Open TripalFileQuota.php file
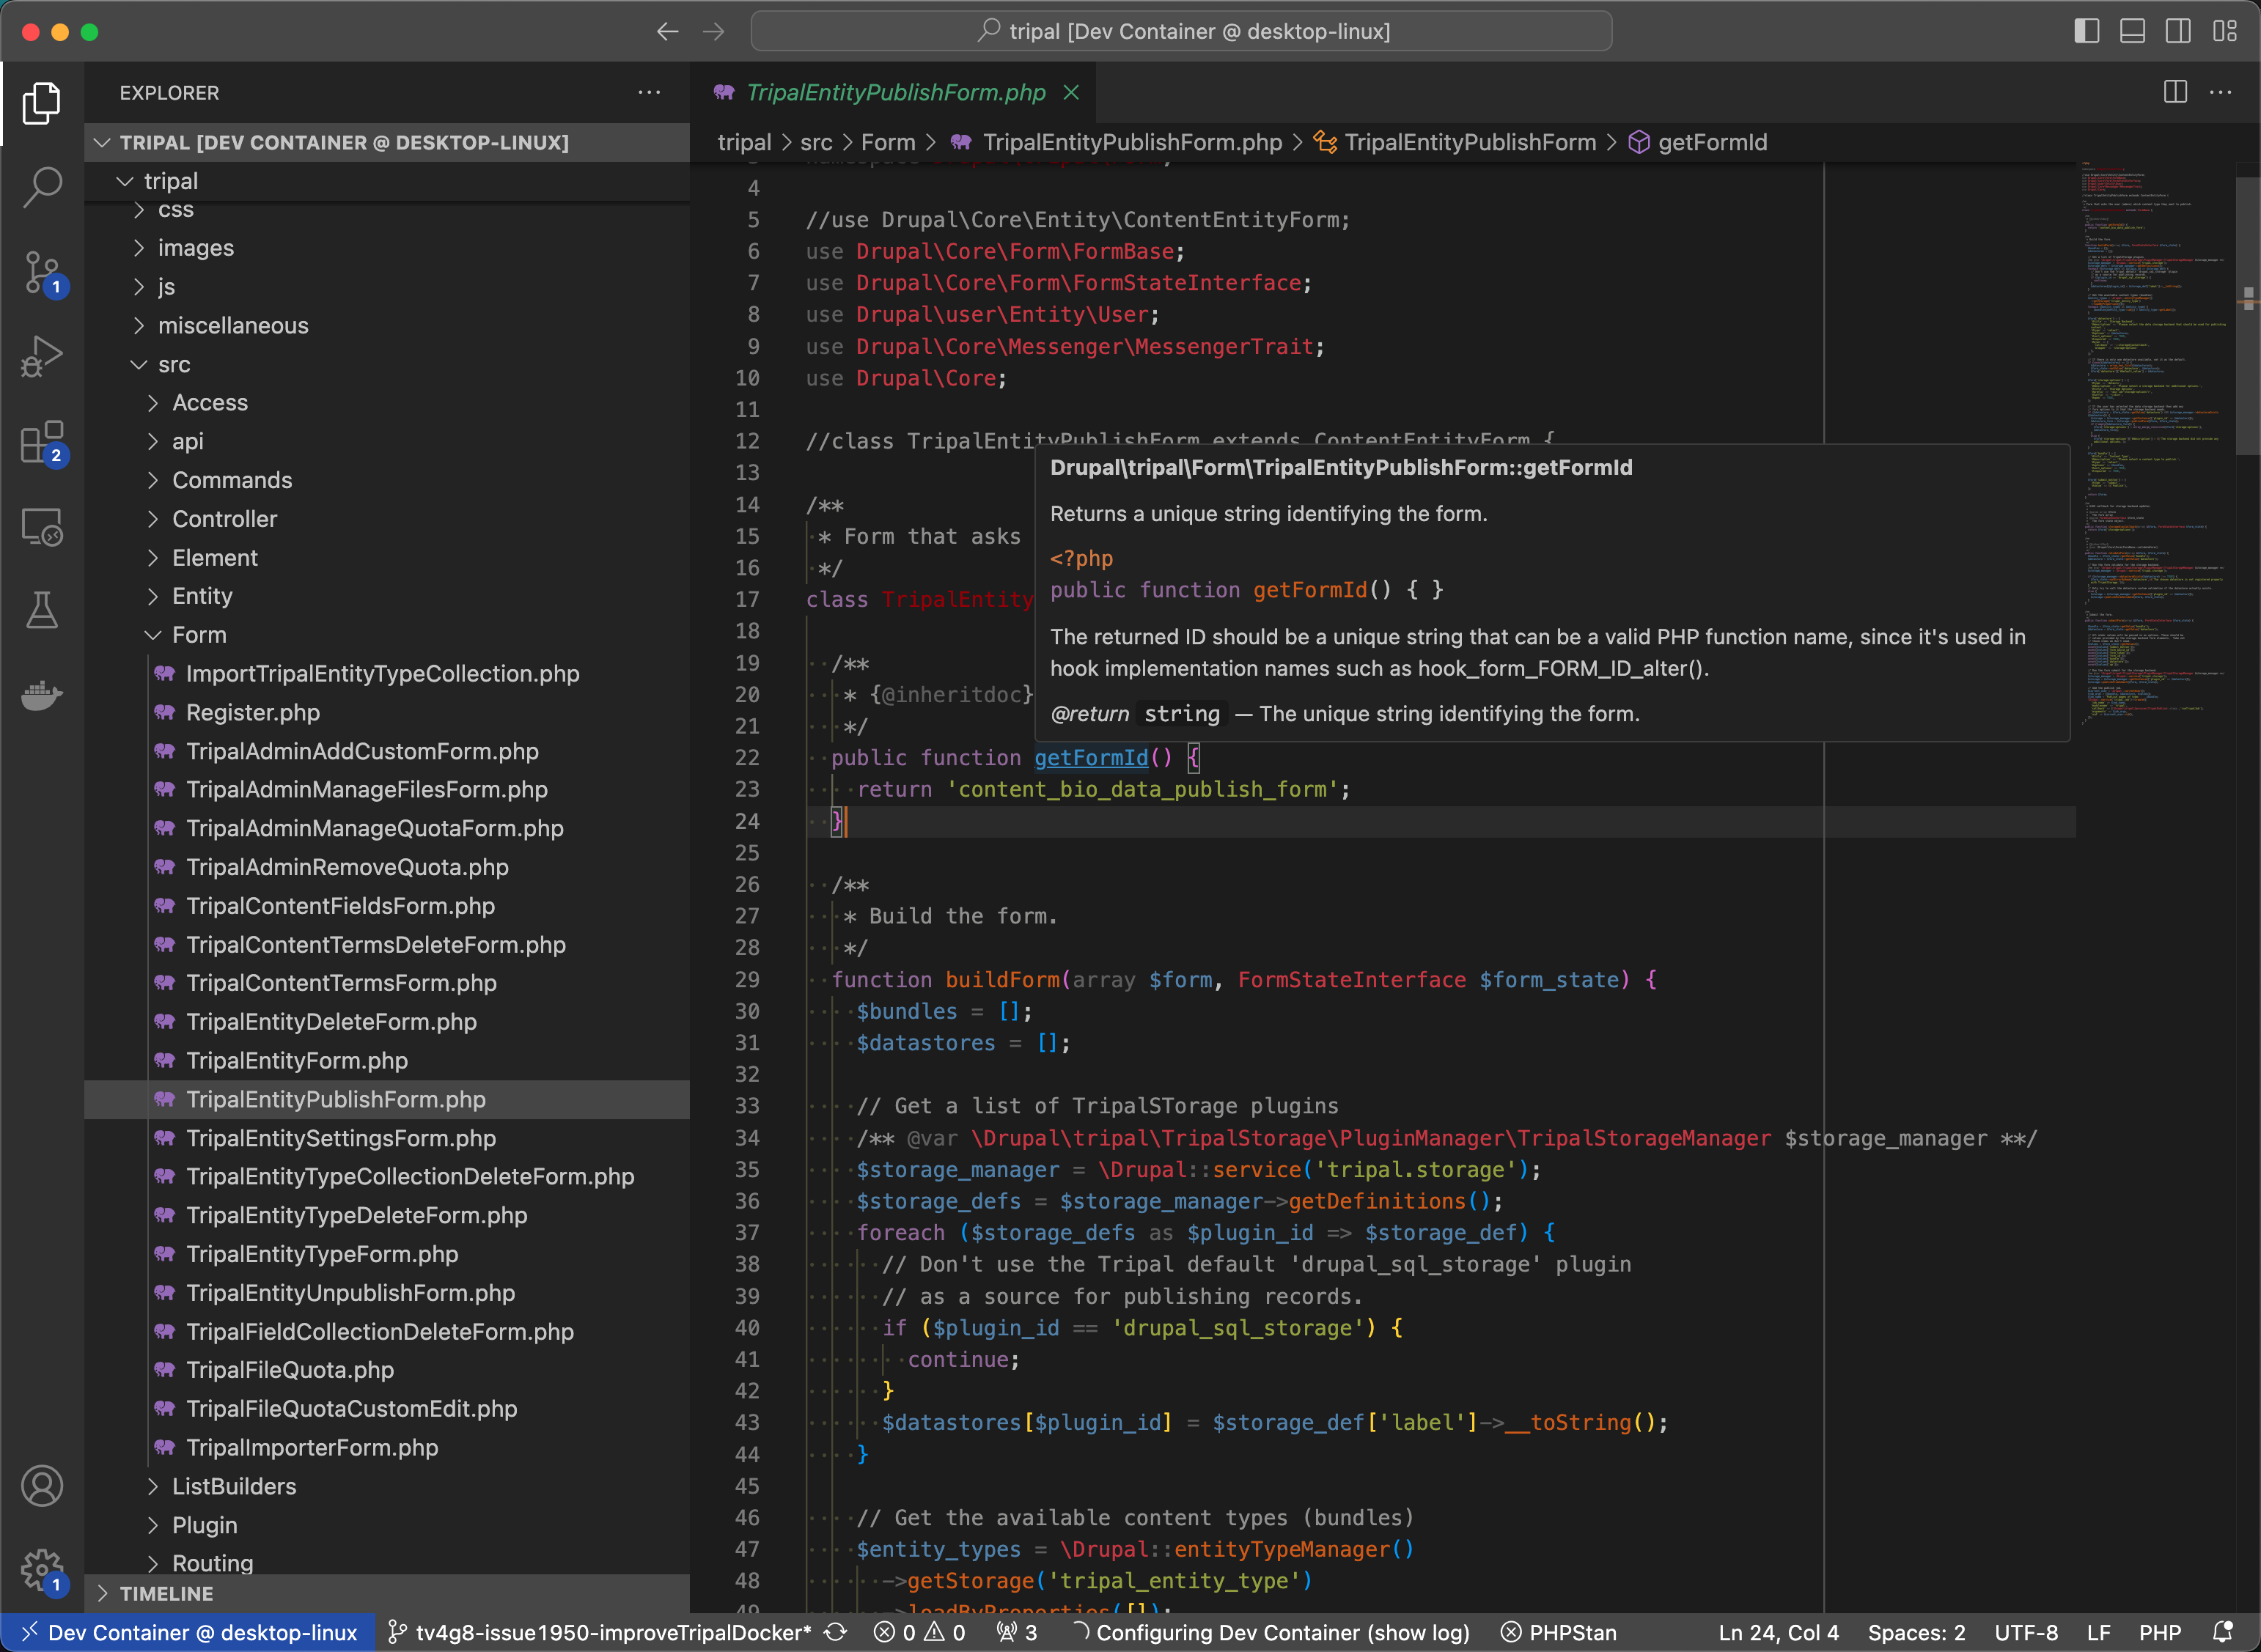The height and width of the screenshot is (1652, 2261). point(387,1370)
